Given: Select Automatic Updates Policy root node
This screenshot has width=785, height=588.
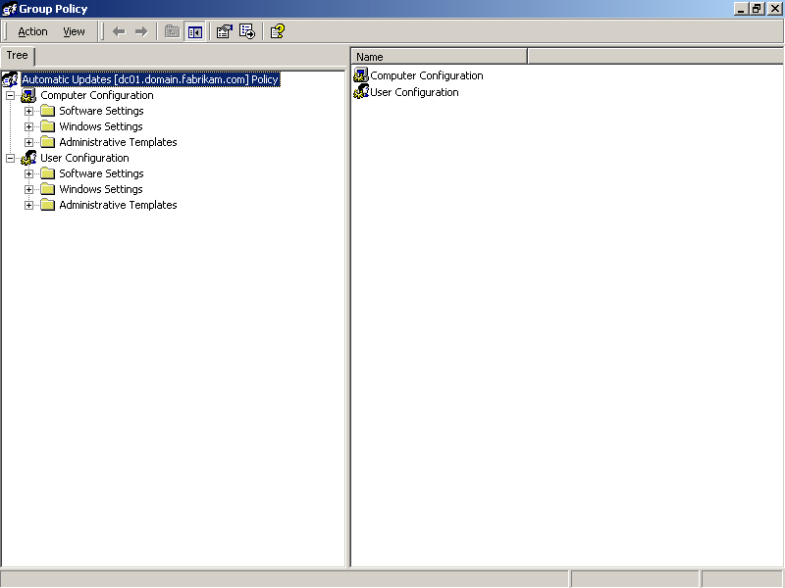Looking at the screenshot, I should click(149, 79).
